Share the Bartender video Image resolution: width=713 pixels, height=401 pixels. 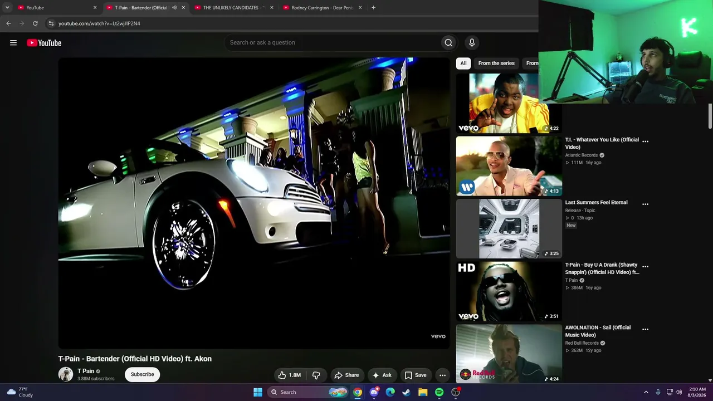point(346,375)
